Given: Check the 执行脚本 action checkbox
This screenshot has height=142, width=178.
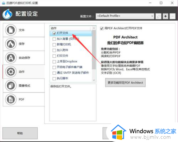Looking at the screenshot, I should (54, 79).
